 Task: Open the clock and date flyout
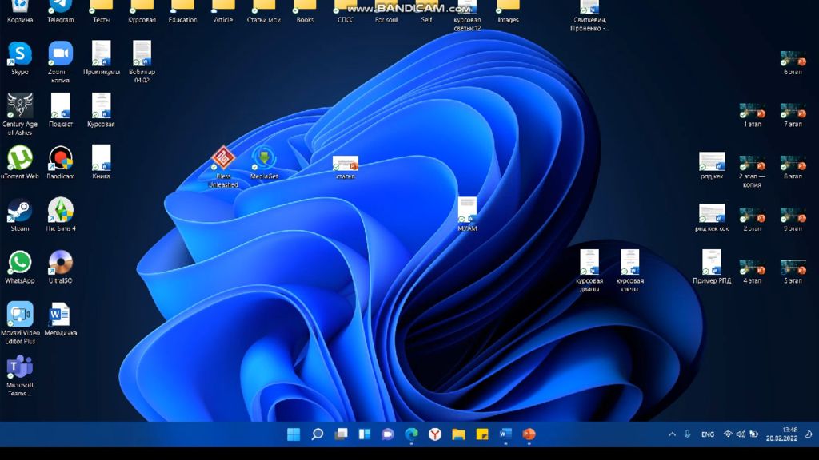(x=781, y=434)
